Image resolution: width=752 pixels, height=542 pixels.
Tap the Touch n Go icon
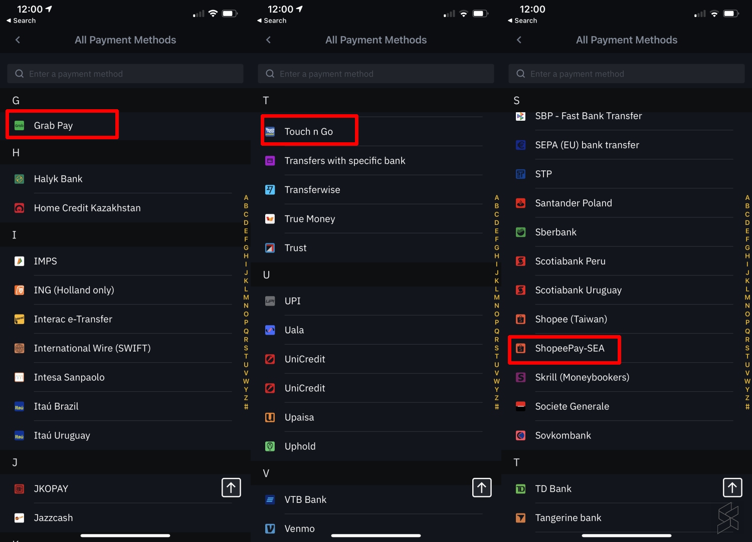click(270, 132)
